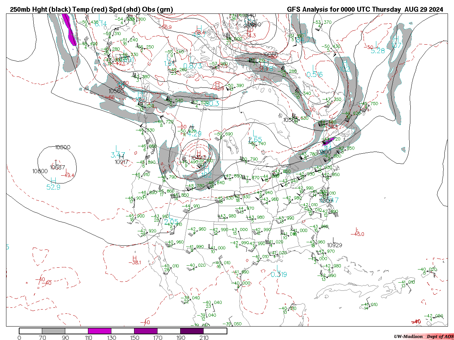
Task: Click the red "-45.0" temperature label
Action: (358, 234)
